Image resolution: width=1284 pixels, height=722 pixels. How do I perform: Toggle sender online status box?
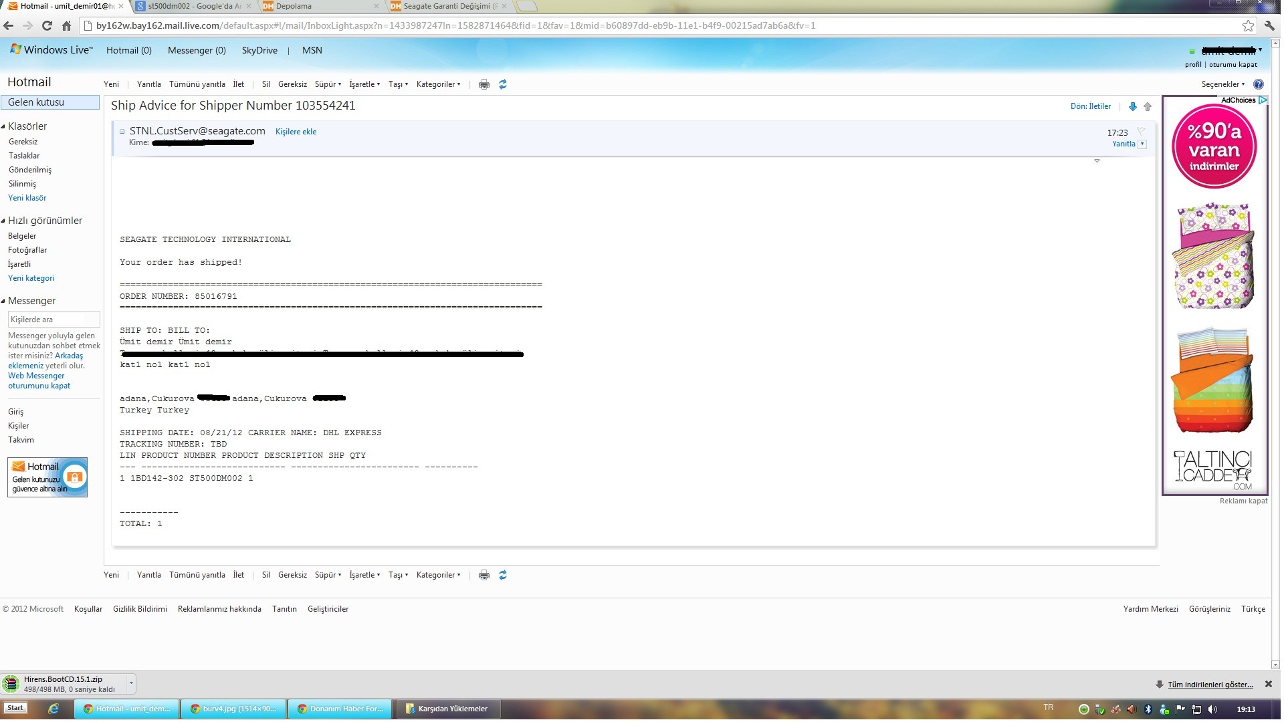click(x=122, y=132)
